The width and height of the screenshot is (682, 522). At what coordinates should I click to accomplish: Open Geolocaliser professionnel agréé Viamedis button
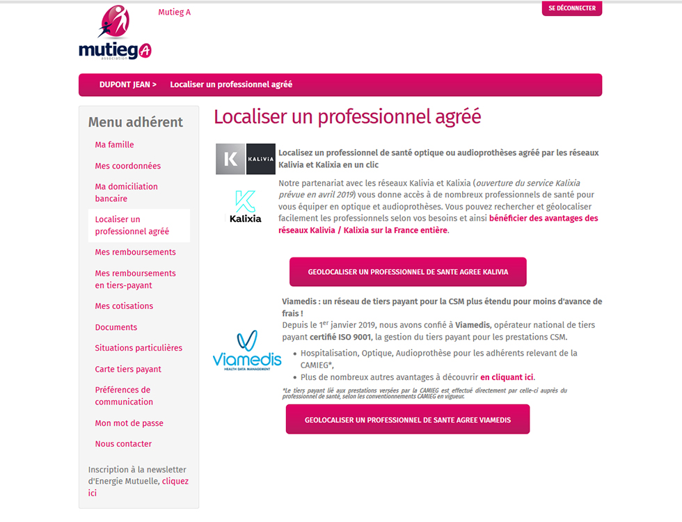click(408, 419)
